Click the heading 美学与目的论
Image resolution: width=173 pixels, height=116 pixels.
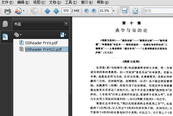131,30
